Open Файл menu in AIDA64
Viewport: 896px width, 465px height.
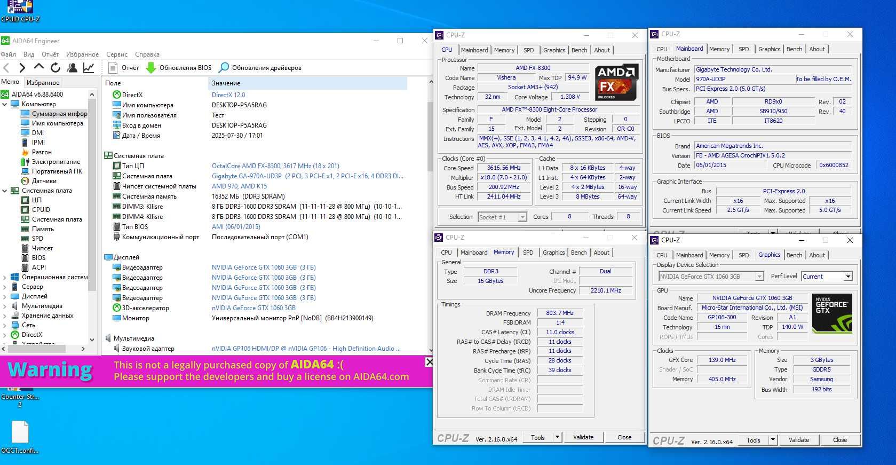click(8, 54)
